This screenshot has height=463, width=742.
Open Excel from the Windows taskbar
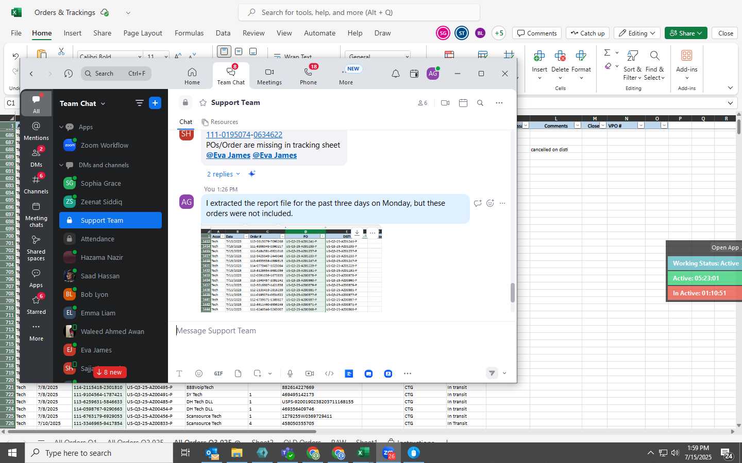pyautogui.click(x=363, y=453)
